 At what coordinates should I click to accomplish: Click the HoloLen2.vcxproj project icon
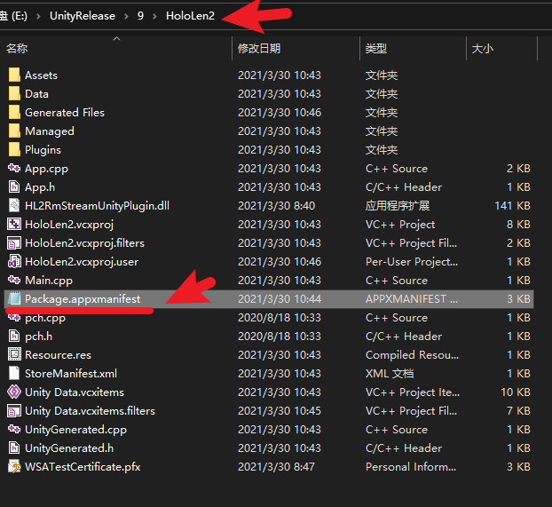[x=14, y=224]
